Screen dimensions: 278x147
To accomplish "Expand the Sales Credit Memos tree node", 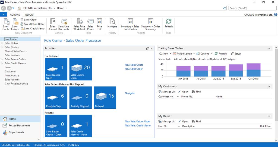I will 2,63.
